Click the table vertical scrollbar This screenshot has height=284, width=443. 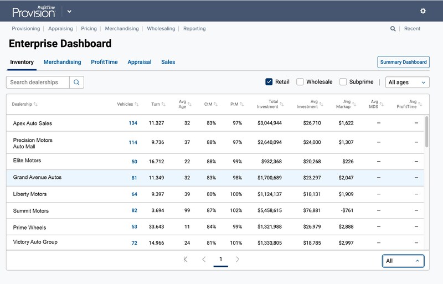[426, 132]
